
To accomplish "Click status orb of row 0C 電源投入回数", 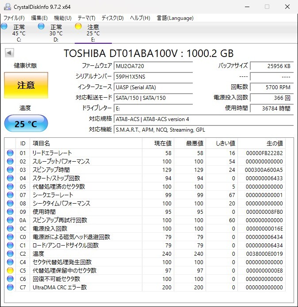I will [x=10, y=228].
